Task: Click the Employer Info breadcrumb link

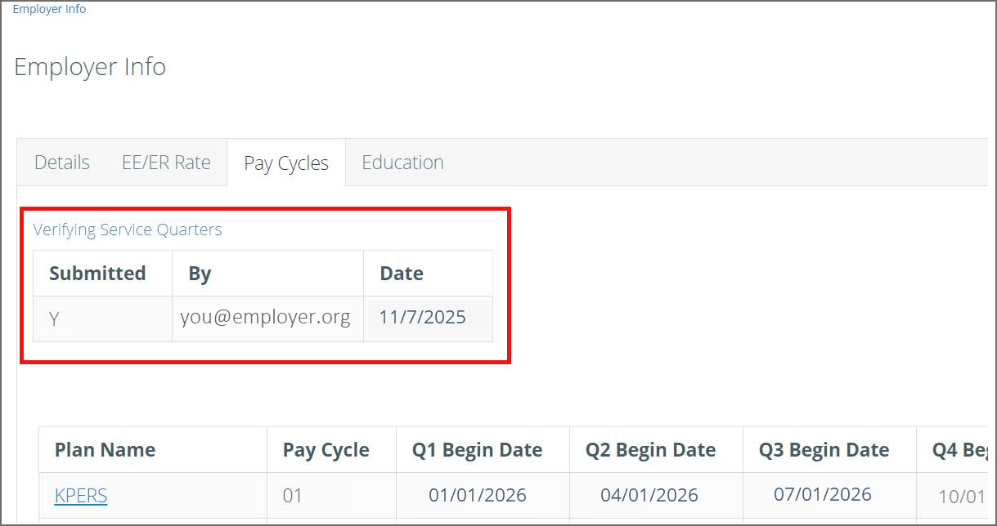Action: point(49,10)
